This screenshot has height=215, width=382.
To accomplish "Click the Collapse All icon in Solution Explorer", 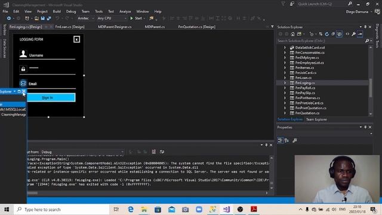I will click(333, 34).
